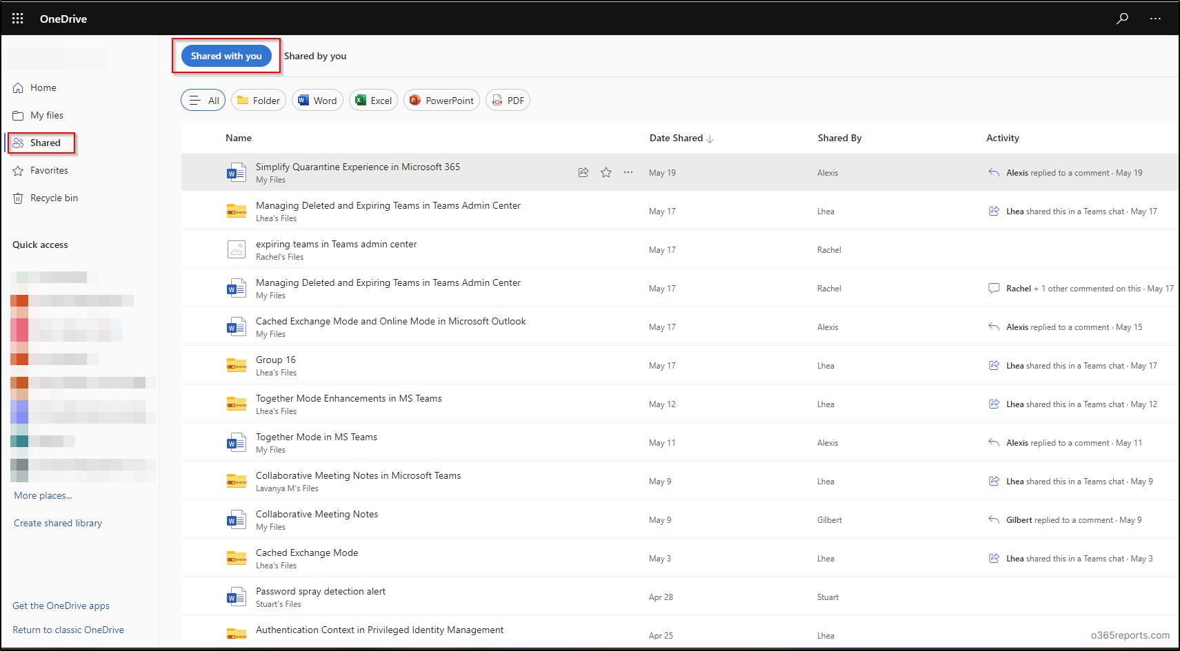Click the reply icon in Gilbert's activity
This screenshot has height=651, width=1180.
(x=994, y=519)
